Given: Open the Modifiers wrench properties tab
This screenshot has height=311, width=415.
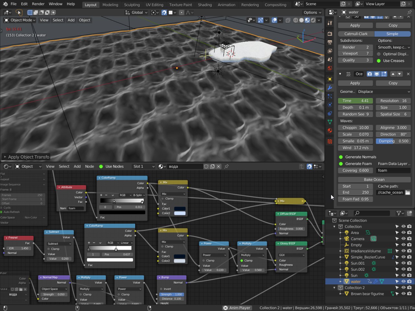Looking at the screenshot, I should click(x=330, y=88).
